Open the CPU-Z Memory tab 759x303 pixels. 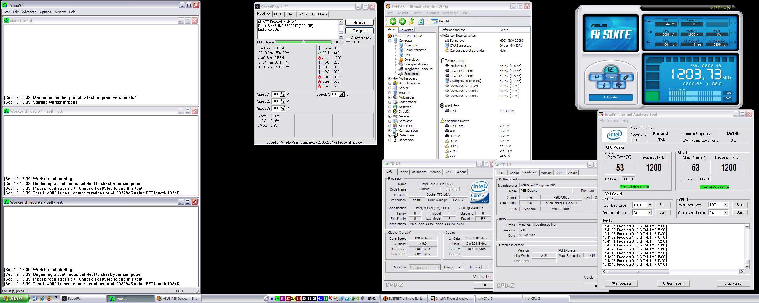click(435, 172)
